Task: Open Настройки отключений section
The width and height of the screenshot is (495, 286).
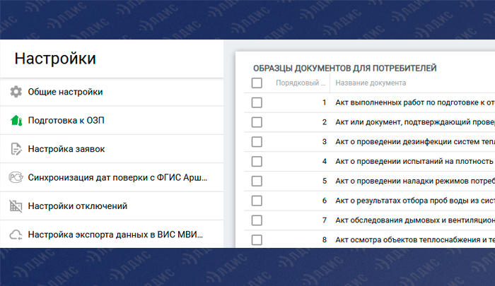Action: (x=112, y=206)
